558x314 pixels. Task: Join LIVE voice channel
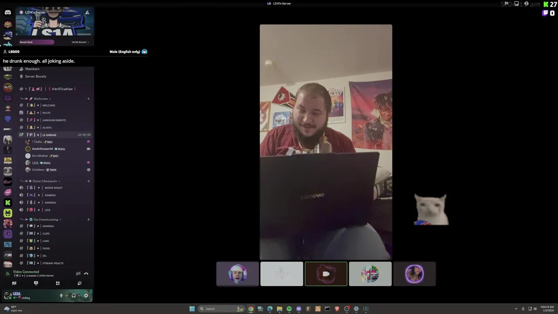(54, 210)
